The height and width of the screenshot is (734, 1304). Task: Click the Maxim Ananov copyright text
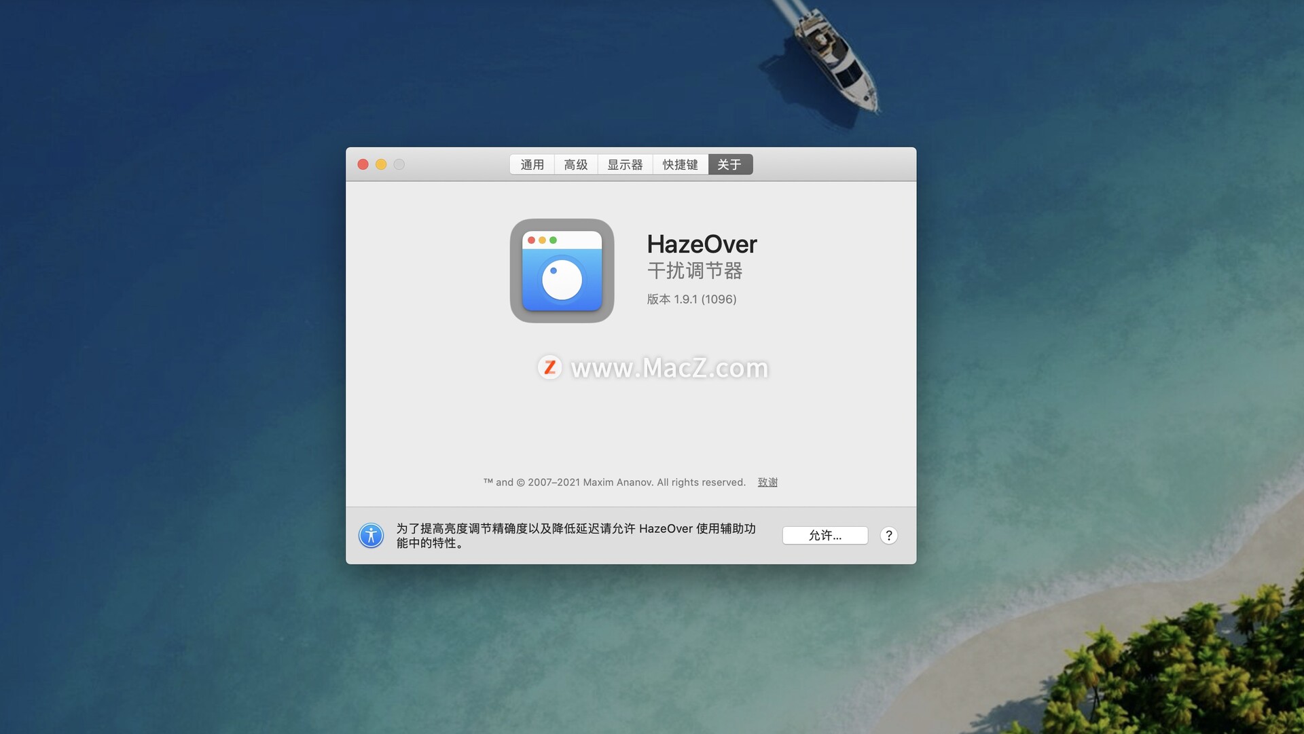pos(614,482)
